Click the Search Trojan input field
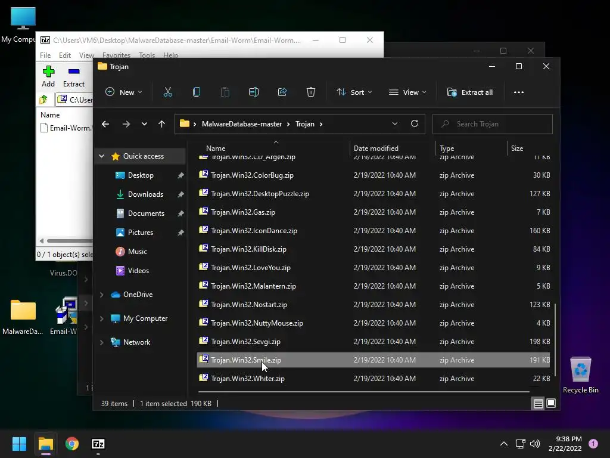This screenshot has width=610, height=458. click(x=493, y=124)
